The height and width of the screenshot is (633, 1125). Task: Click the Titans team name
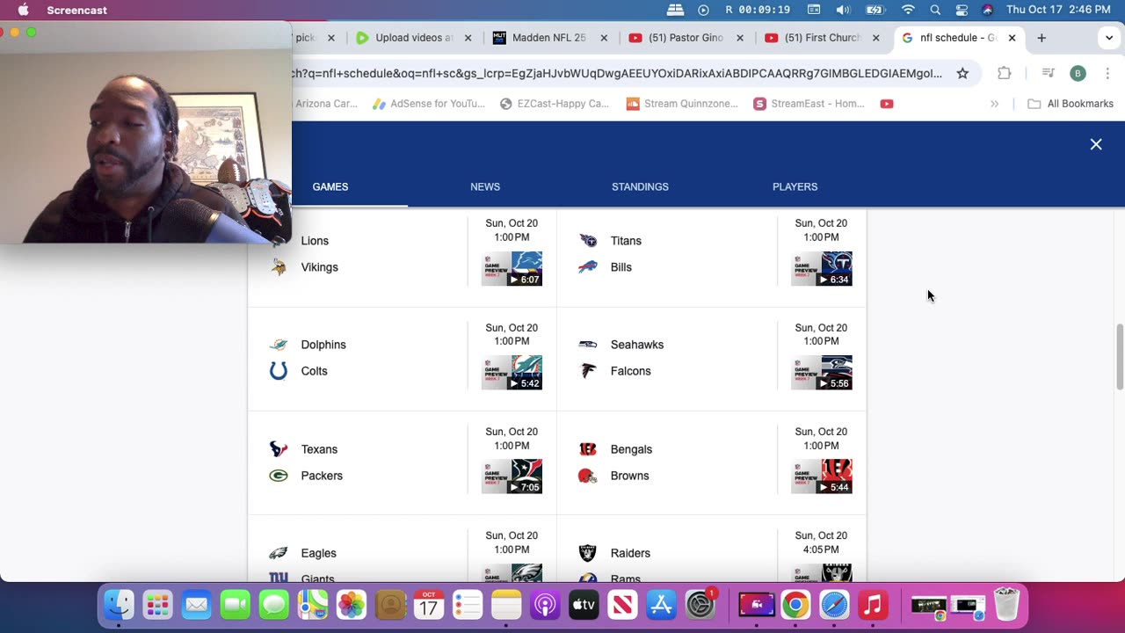626,241
